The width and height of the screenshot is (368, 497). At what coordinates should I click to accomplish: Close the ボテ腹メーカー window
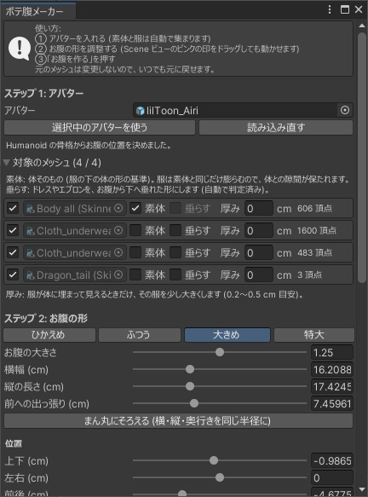(x=359, y=9)
